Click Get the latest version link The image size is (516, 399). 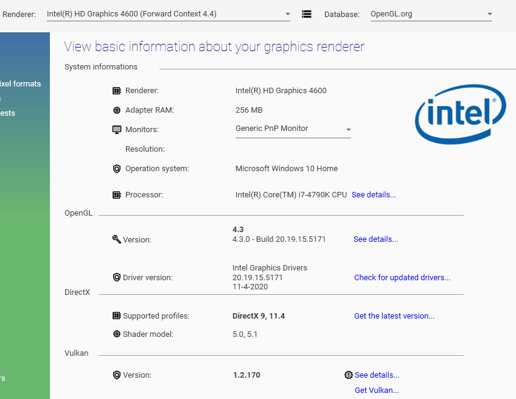394,316
